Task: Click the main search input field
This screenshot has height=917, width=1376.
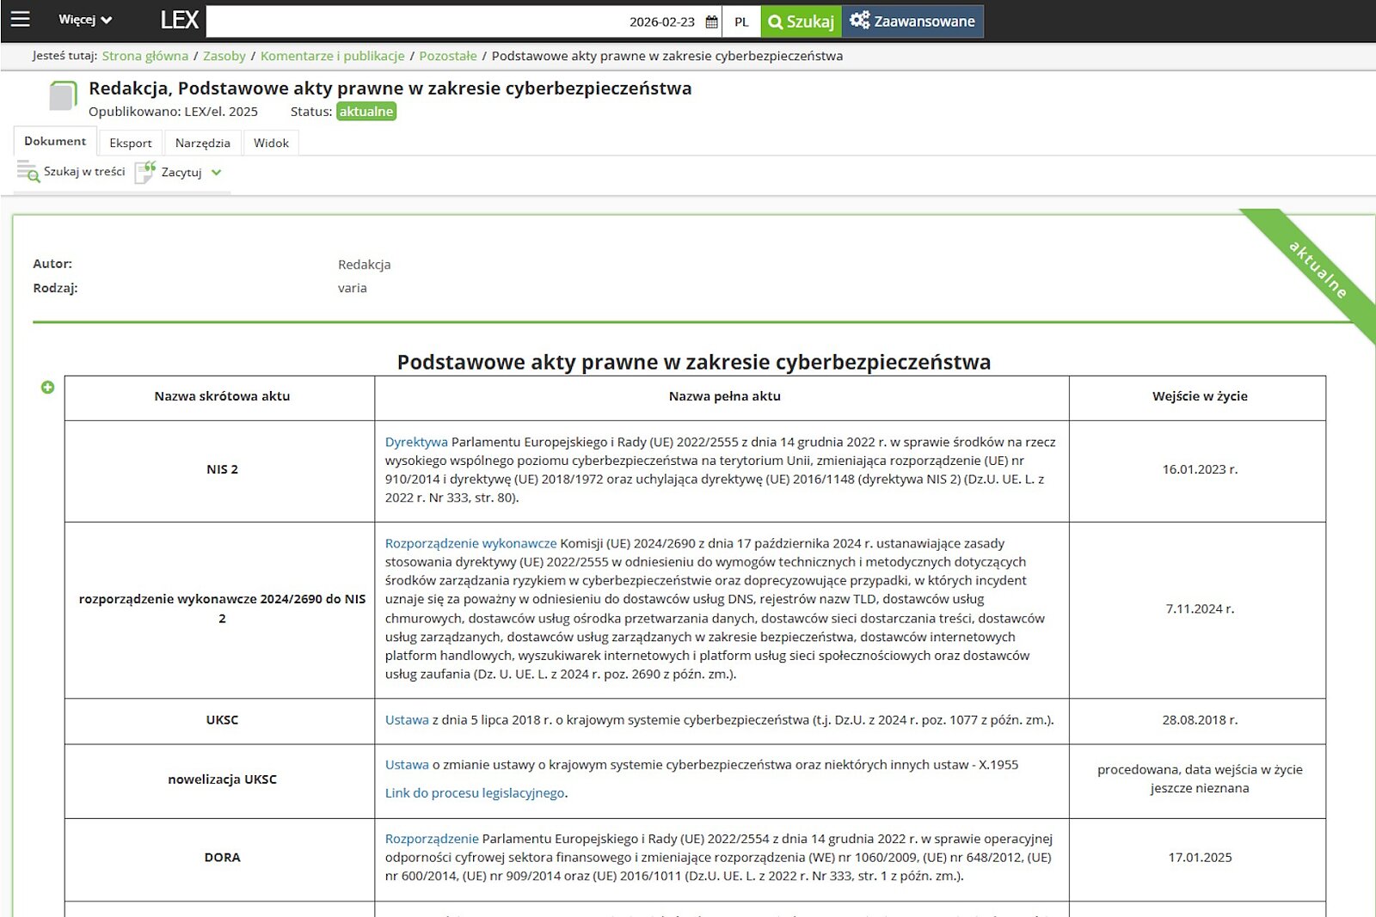Action: tap(413, 21)
